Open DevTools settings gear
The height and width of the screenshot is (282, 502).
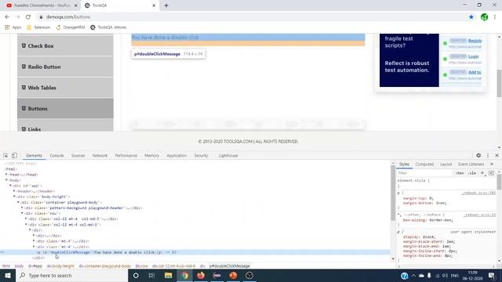[x=478, y=155]
